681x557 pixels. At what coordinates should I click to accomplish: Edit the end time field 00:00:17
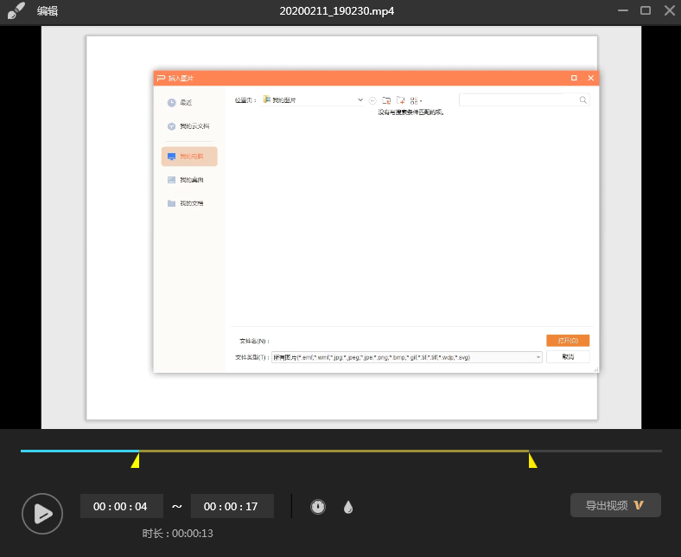point(232,506)
